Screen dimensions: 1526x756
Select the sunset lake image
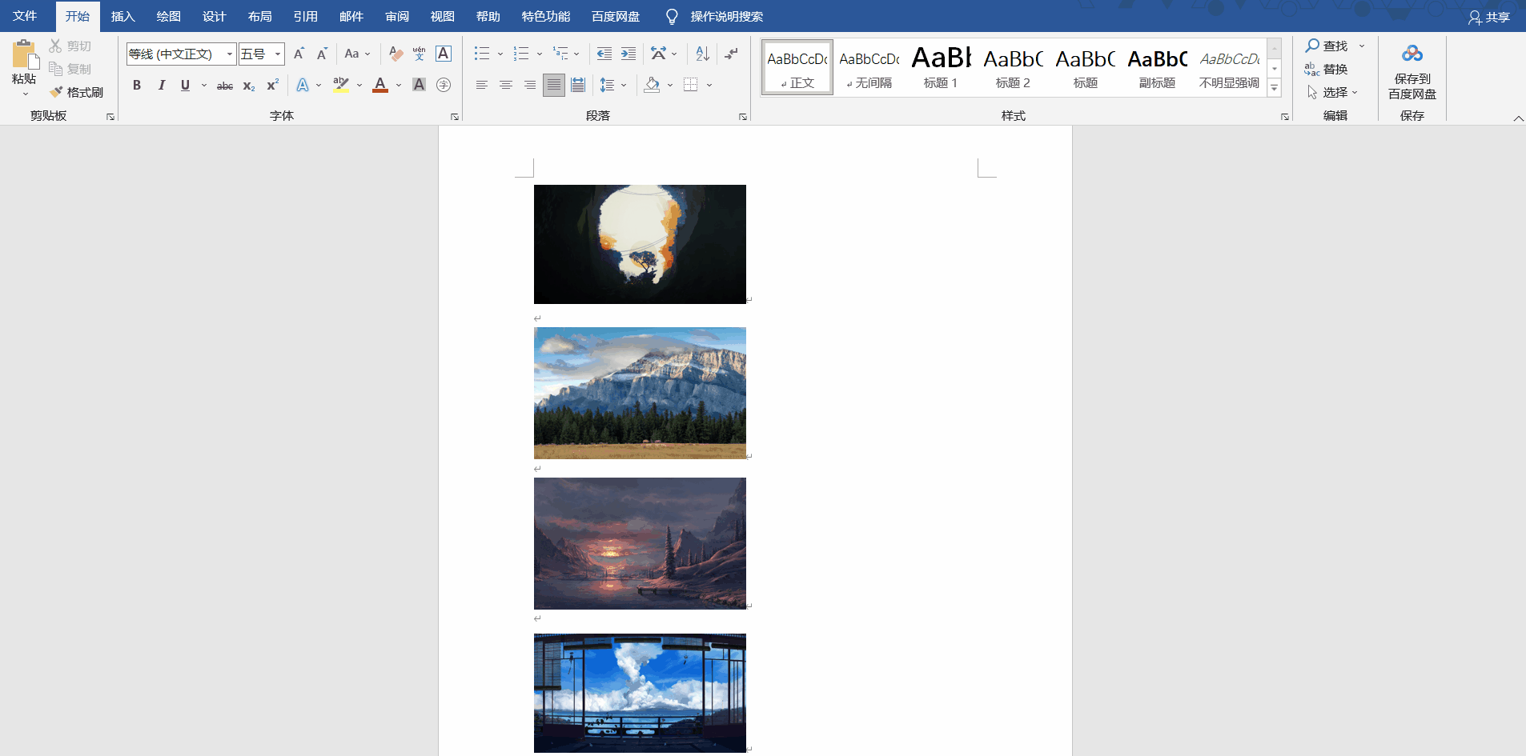tap(640, 543)
